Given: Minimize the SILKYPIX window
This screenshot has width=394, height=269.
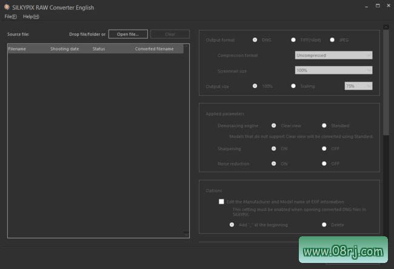Looking at the screenshot, I should point(366,6).
